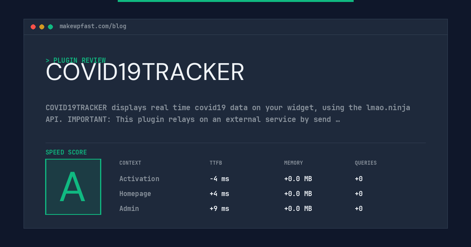
Task: Select the Admin row label
Action: (x=129, y=209)
